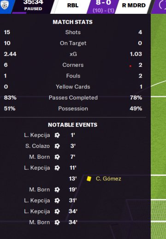Viewport: 166px width, 239px height.
Task: Click goal ball icon for Kepcija 11'
Action: pyautogui.click(x=57, y=168)
